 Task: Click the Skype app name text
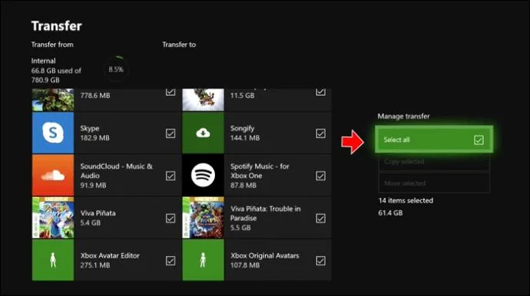[x=90, y=128]
